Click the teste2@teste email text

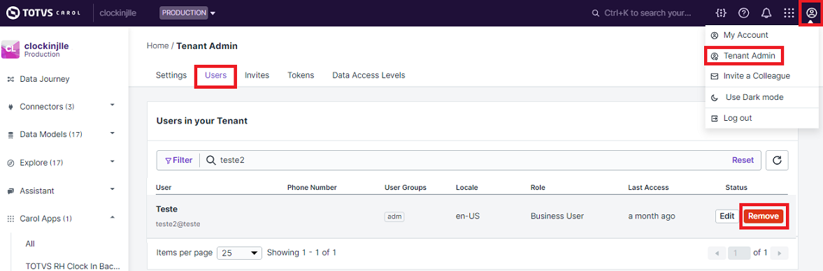click(x=178, y=224)
